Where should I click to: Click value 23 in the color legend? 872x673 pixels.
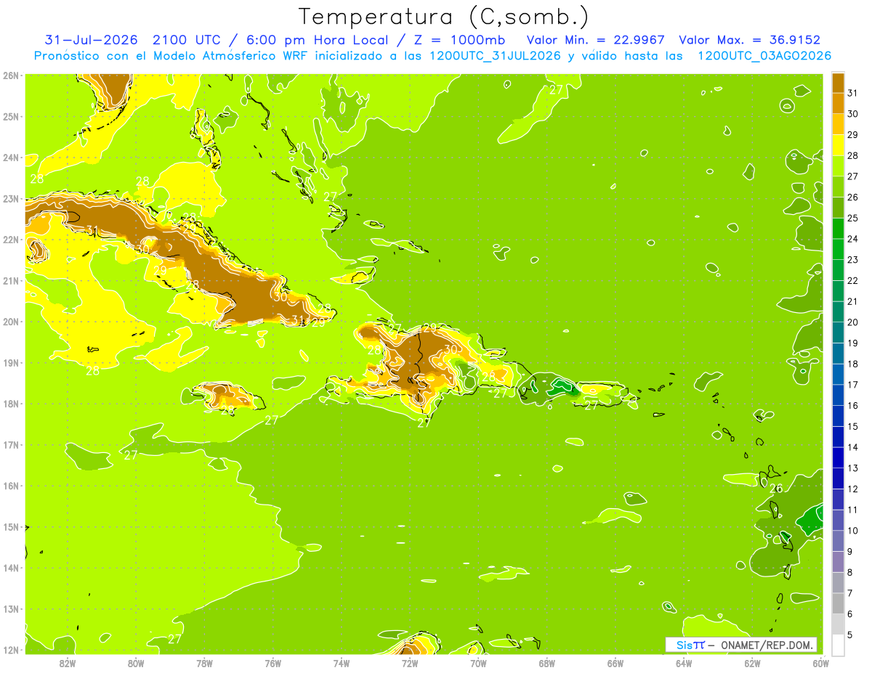pos(853,259)
